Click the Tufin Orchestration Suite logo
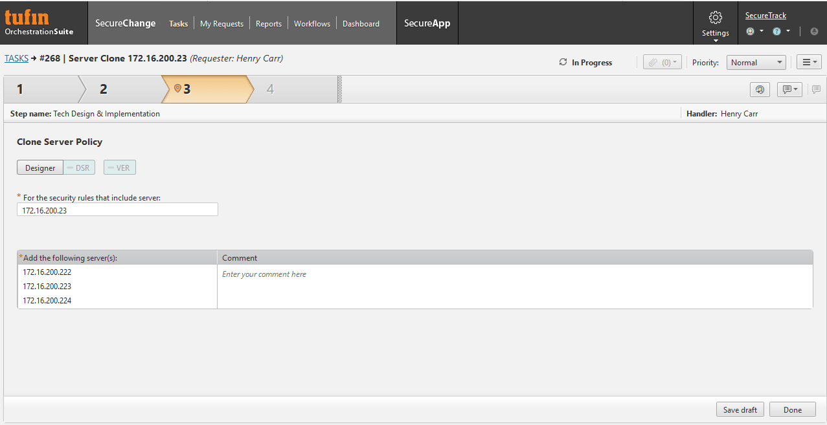Screen dimensions: 827x425 pos(39,23)
